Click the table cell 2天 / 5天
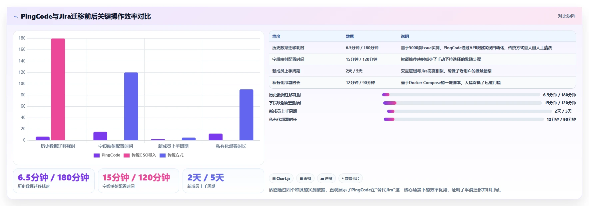This screenshot has height=206, width=589. coord(354,71)
